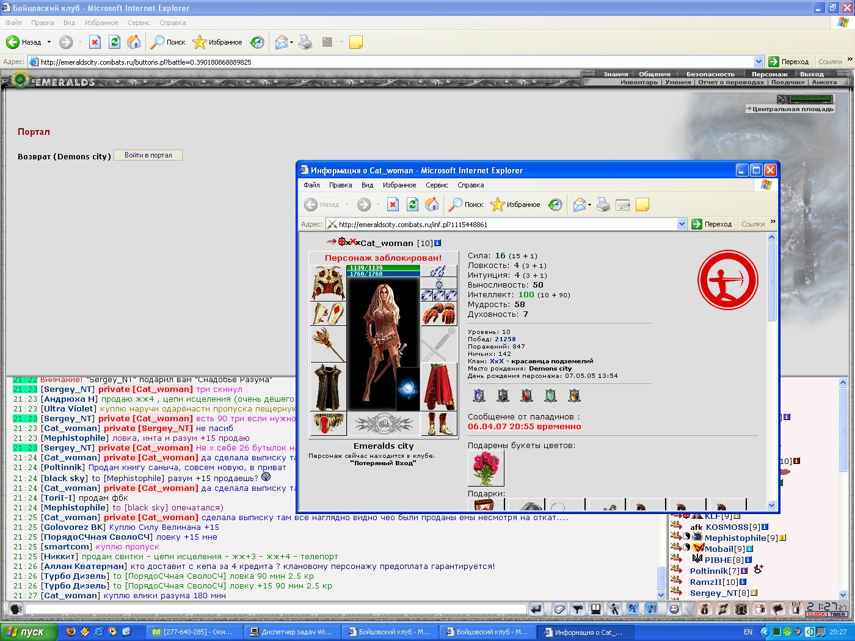Image resolution: width=855 pixels, height=641 pixels.
Task: Toggle the P/L chat mode button
Action: tap(633, 609)
